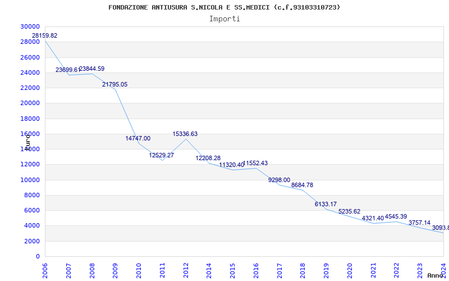Viewport: 449px width, 281px height.
Task: Select data label 4321.40
Action: pos(373,218)
